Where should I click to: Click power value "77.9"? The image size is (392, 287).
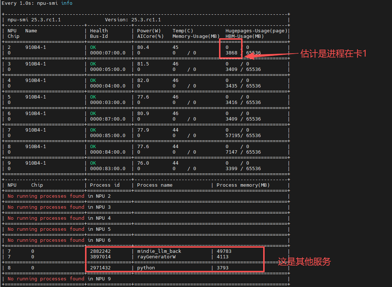pos(143,130)
